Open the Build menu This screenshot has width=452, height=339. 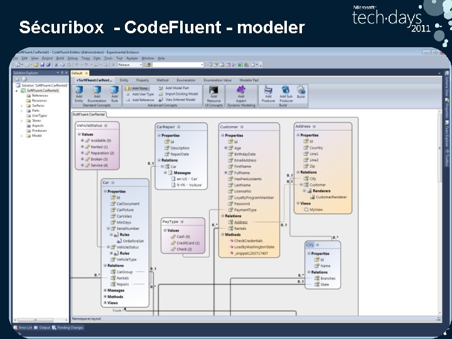(x=60, y=58)
